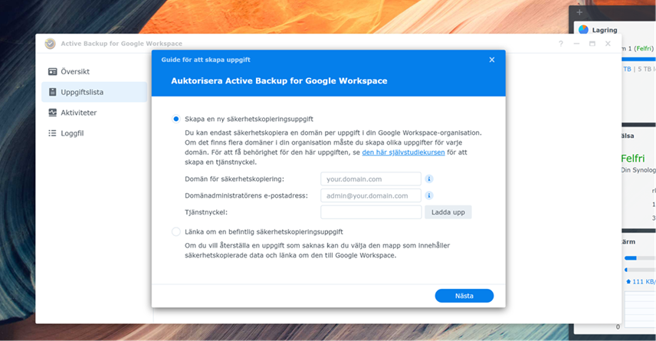Close the Active Backup for Google Workspace window

[608, 44]
